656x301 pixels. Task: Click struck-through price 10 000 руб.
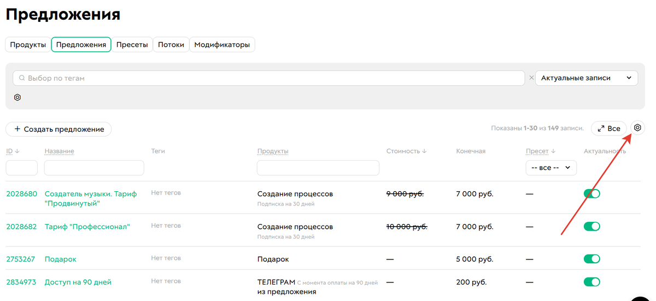tap(407, 226)
